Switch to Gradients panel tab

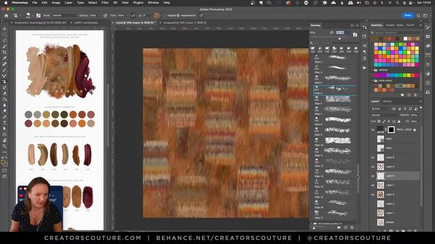(x=390, y=25)
